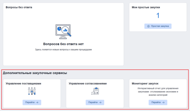Image resolution: width=190 pixels, height=111 pixels.
Task: Click the Мои простые закупки heading
Action: coord(146,7)
